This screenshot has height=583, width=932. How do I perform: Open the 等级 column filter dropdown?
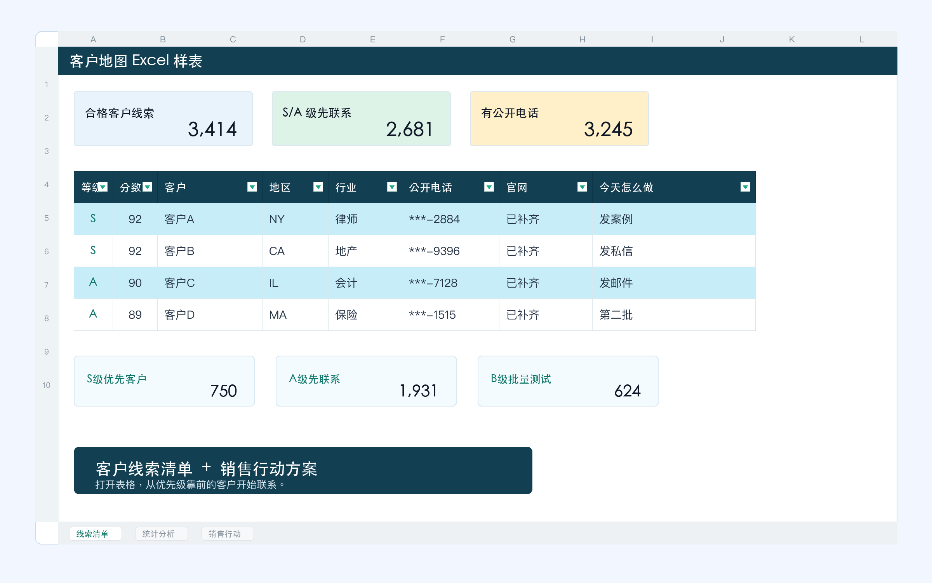[x=103, y=187]
